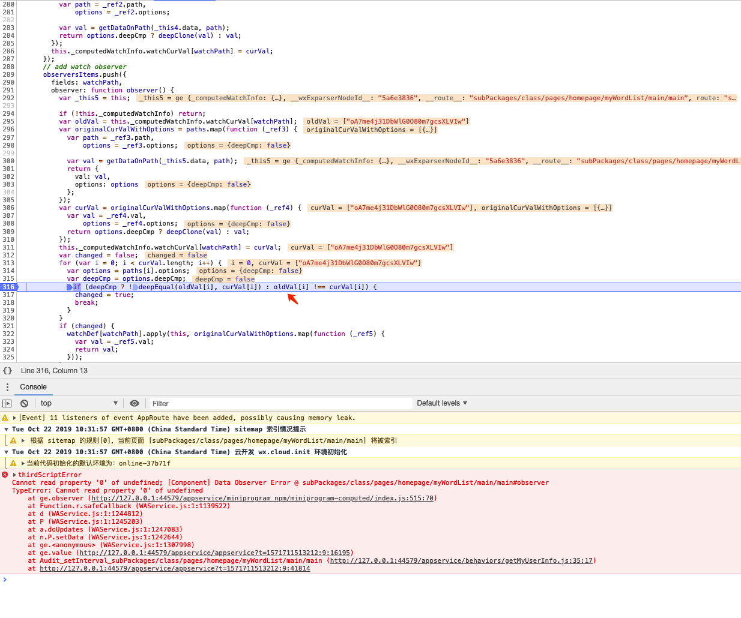Click the show console sidebar icon

pos(7,403)
